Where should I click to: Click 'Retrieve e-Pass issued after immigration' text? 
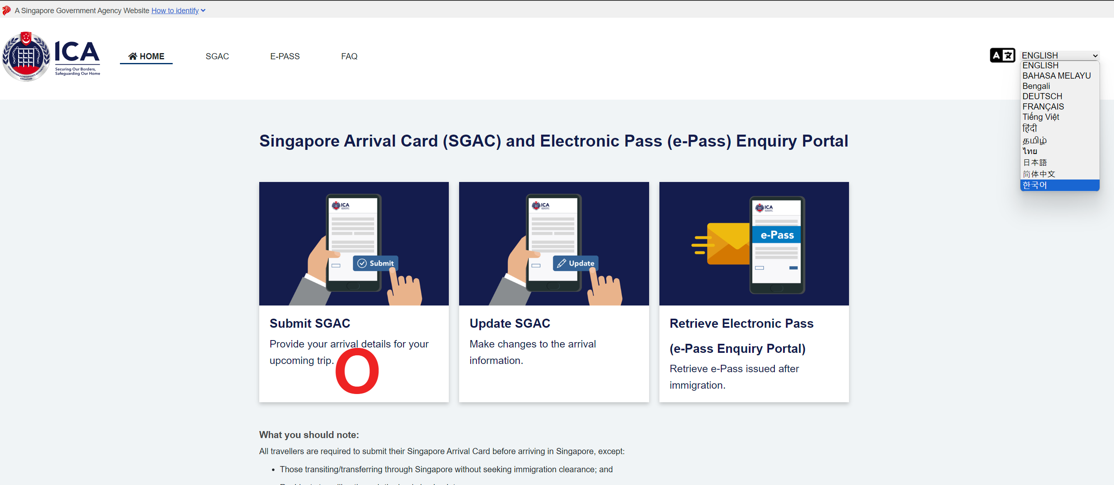point(734,377)
